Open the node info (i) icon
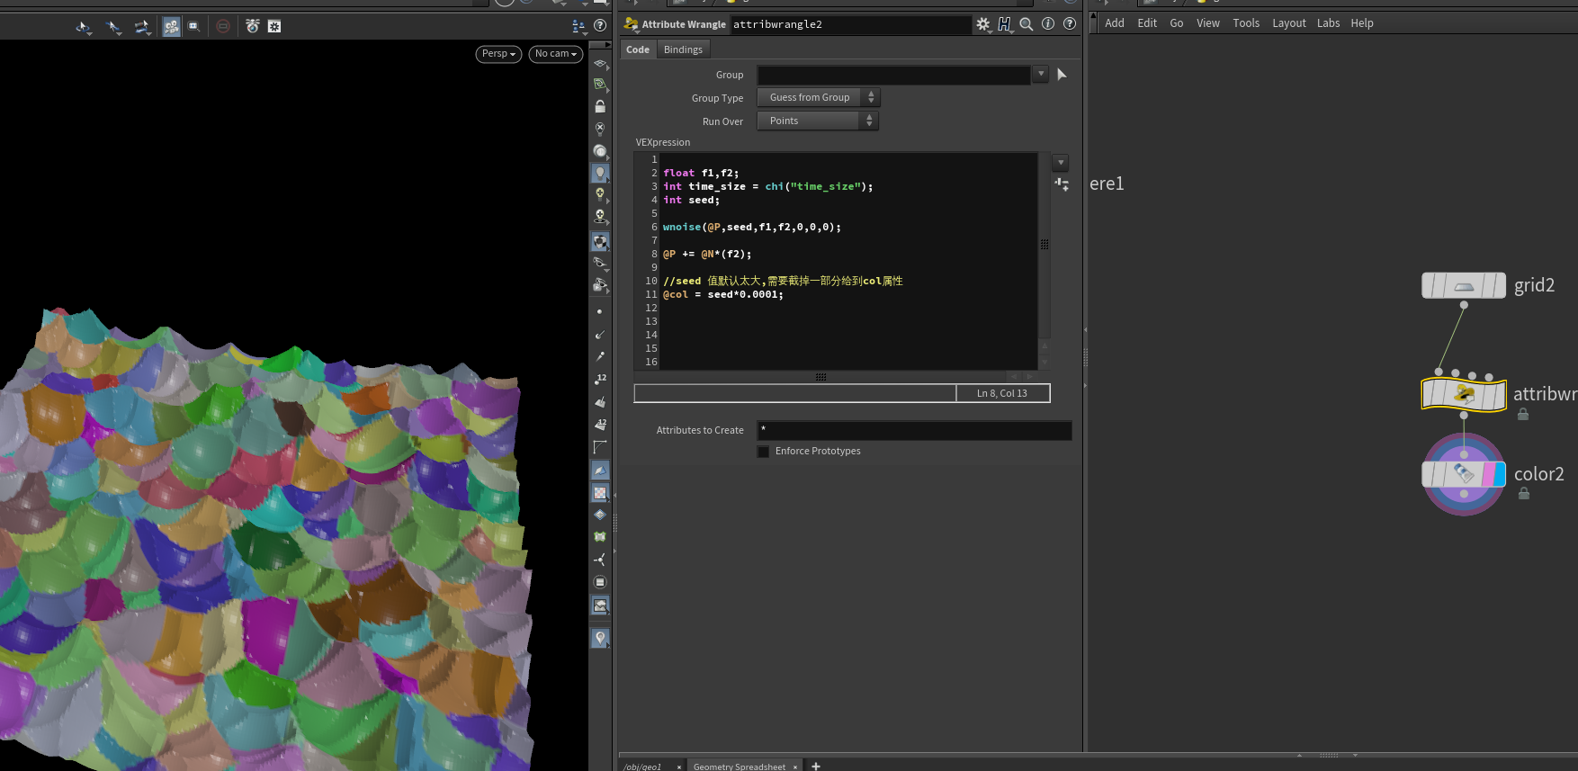The image size is (1578, 771). tap(1048, 24)
